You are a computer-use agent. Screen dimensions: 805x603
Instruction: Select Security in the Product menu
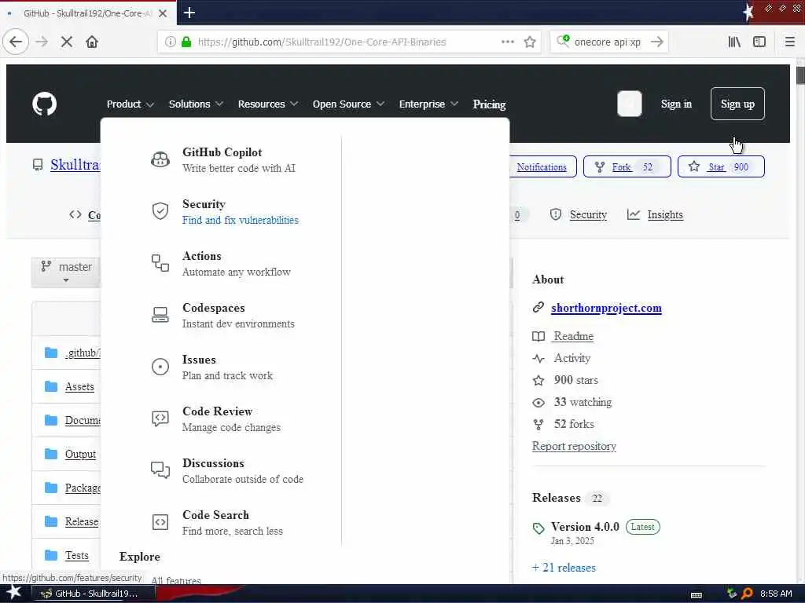click(241, 212)
